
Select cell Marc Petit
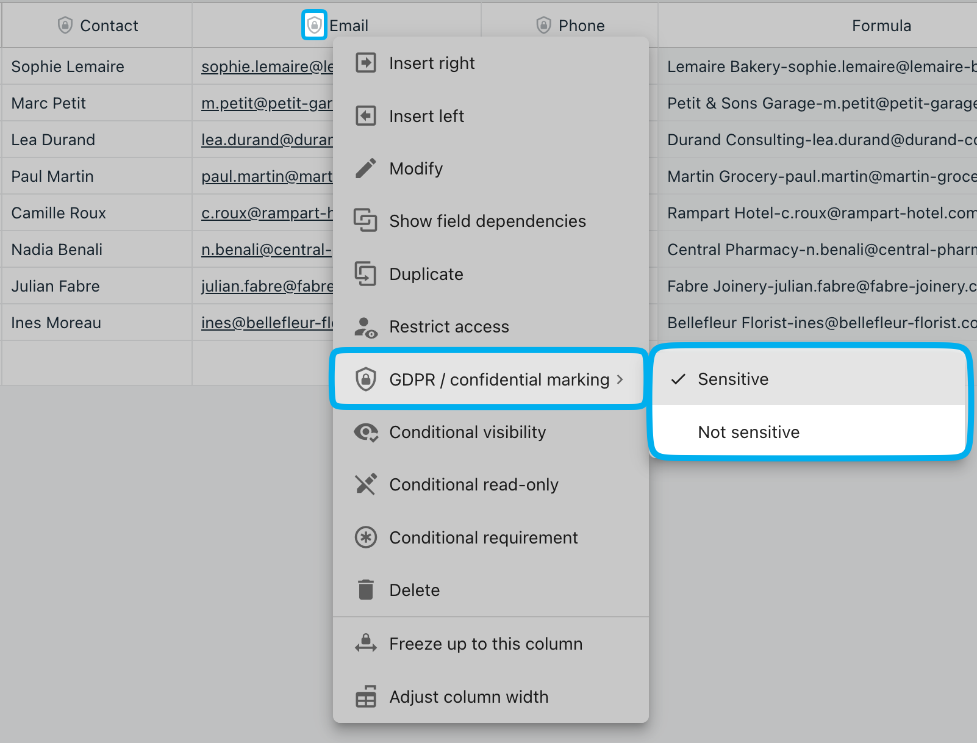(96, 103)
